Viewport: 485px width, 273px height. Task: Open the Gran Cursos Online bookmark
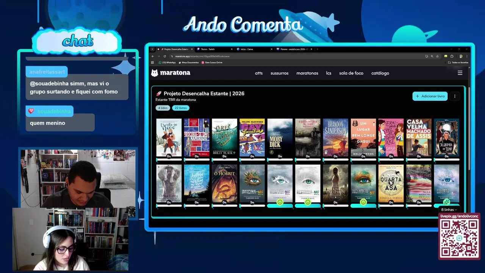pyautogui.click(x=212, y=63)
